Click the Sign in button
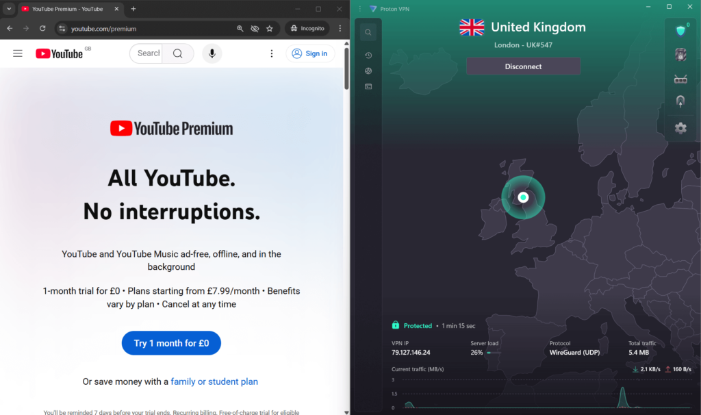The width and height of the screenshot is (701, 415). pos(310,53)
